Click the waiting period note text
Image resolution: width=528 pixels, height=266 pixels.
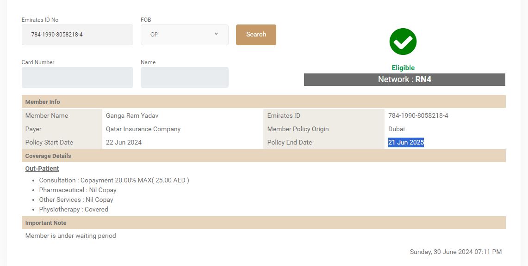coord(70,236)
